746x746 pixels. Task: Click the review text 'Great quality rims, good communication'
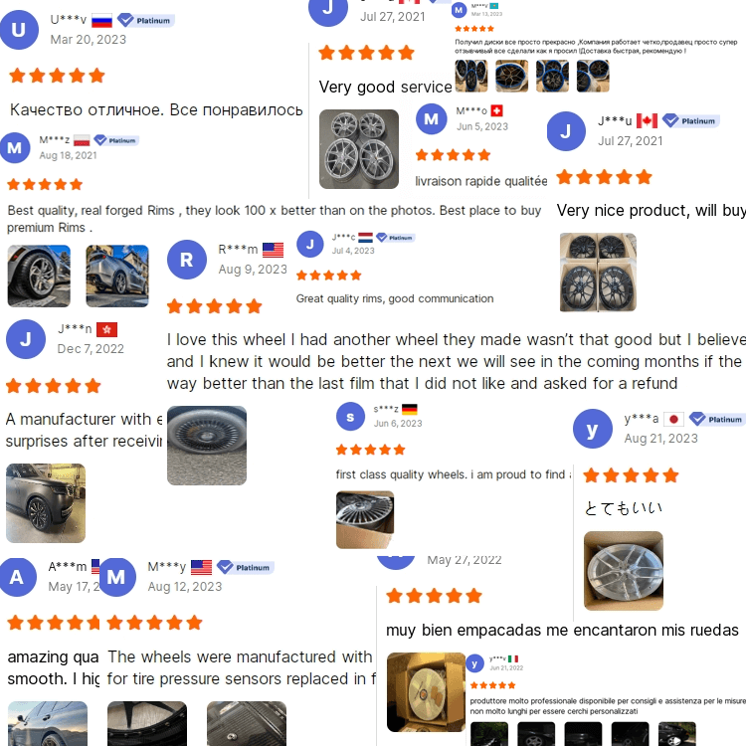tap(395, 298)
